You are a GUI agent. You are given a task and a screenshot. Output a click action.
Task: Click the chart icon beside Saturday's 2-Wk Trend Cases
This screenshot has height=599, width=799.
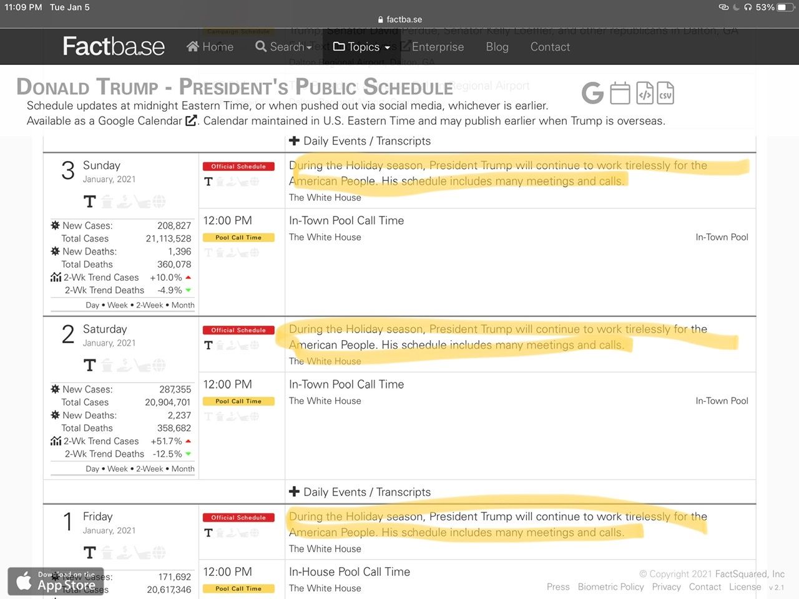point(56,441)
